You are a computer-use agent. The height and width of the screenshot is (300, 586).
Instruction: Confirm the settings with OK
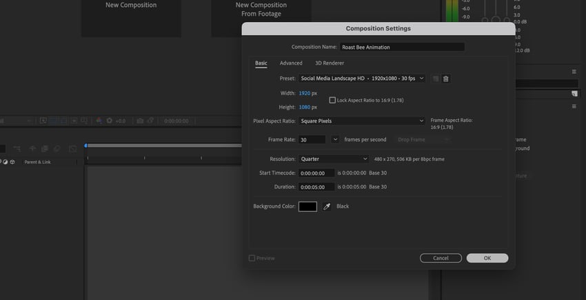[487, 258]
